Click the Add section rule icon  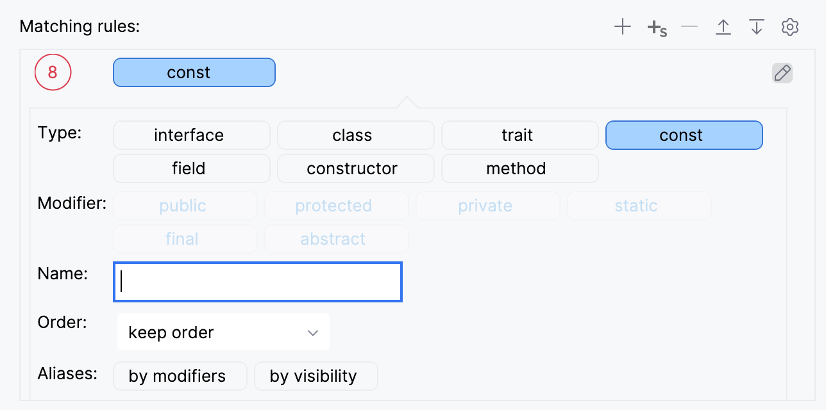click(656, 27)
